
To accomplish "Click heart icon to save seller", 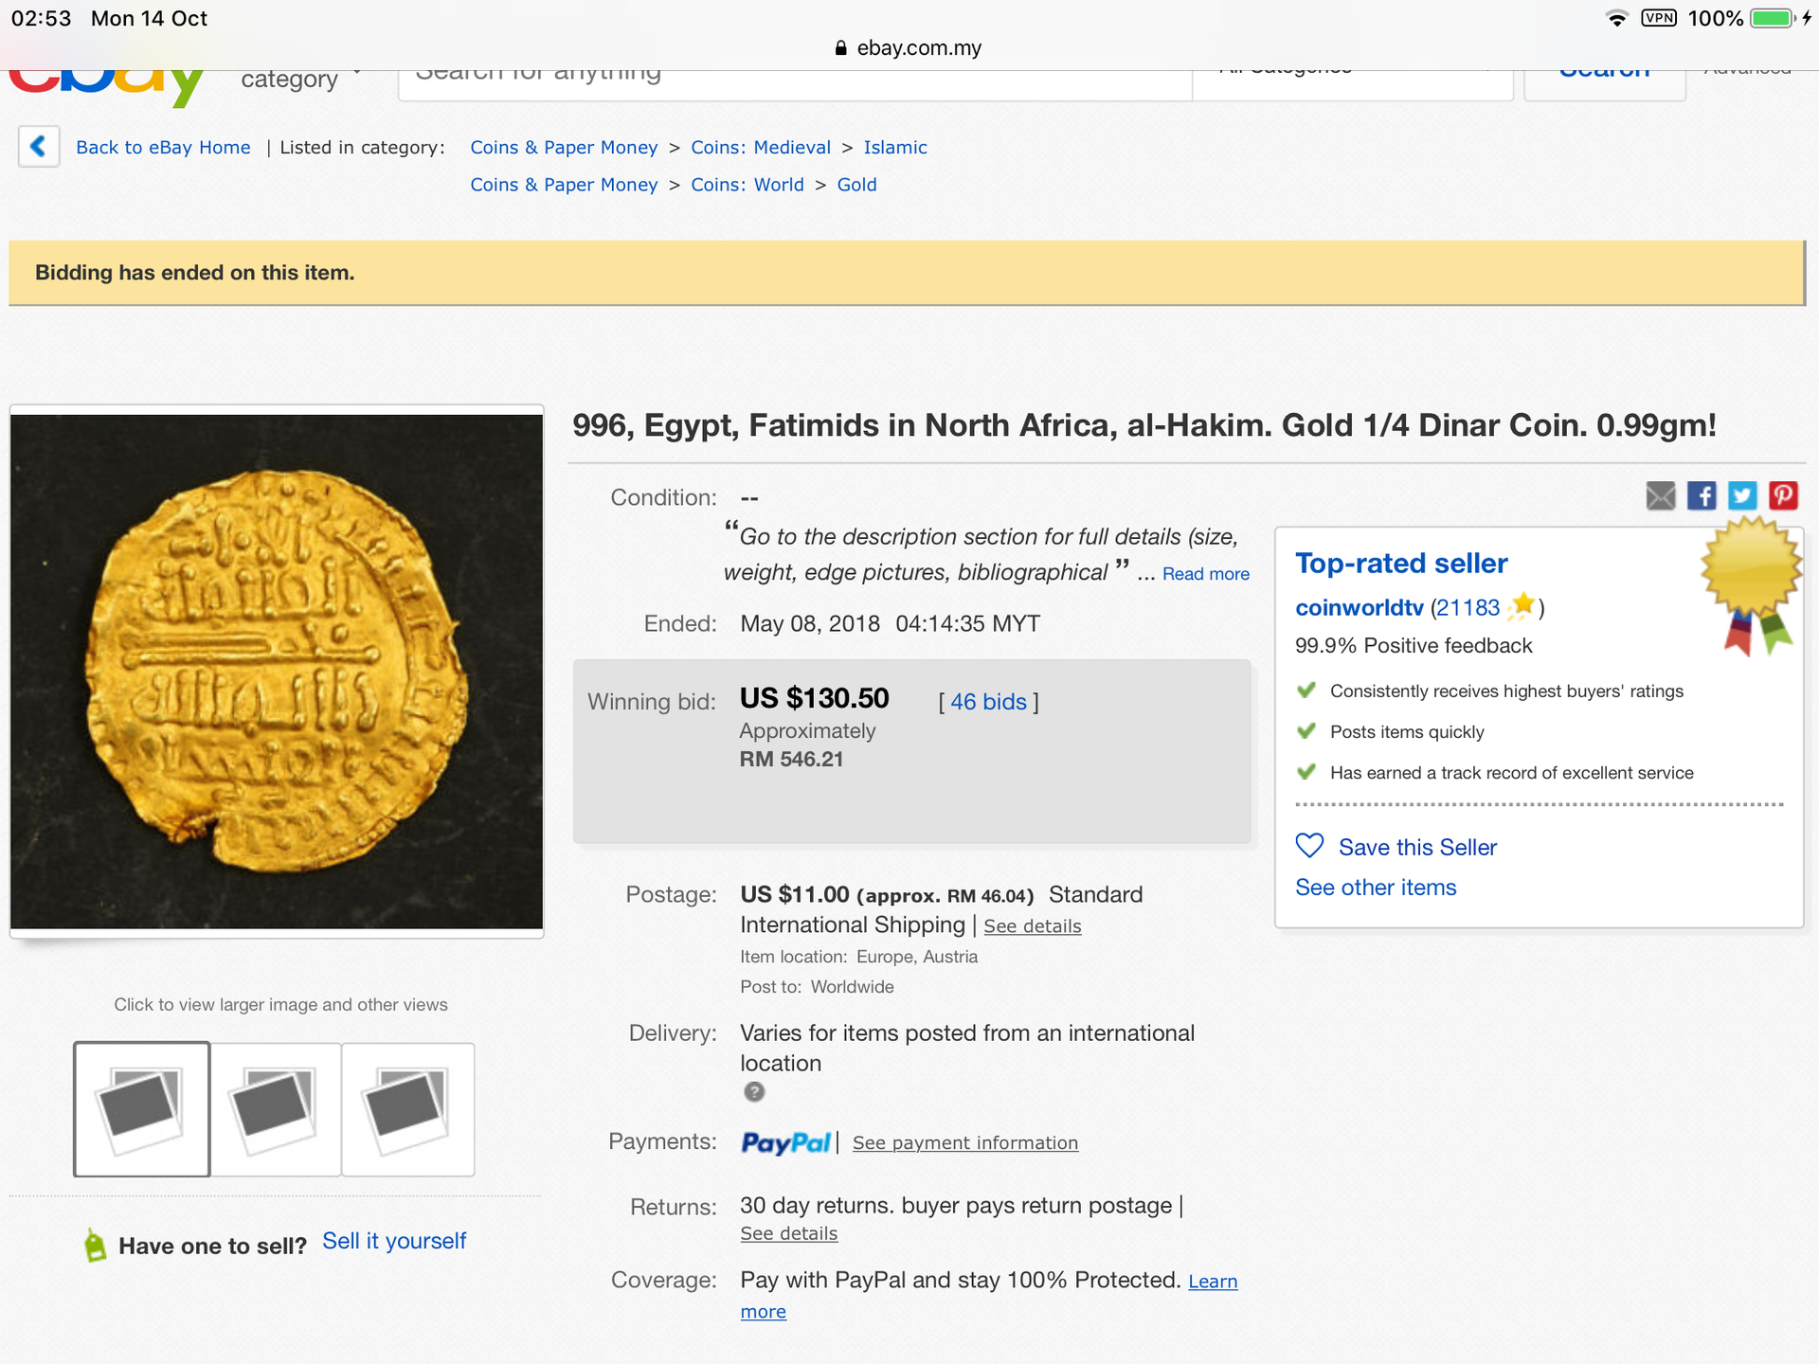I will [1309, 846].
